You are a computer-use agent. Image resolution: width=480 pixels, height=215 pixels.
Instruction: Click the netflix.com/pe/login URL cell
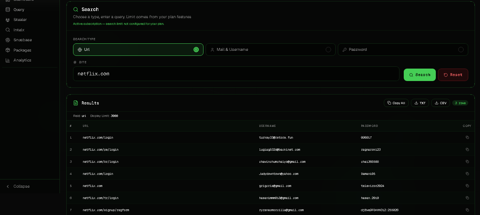coord(100,150)
